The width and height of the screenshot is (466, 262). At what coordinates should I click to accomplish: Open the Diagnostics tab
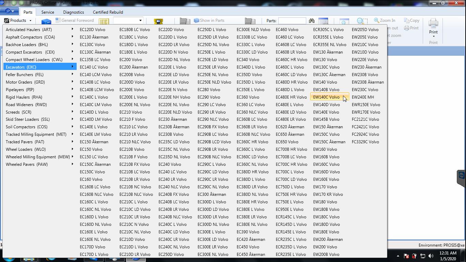(x=74, y=12)
